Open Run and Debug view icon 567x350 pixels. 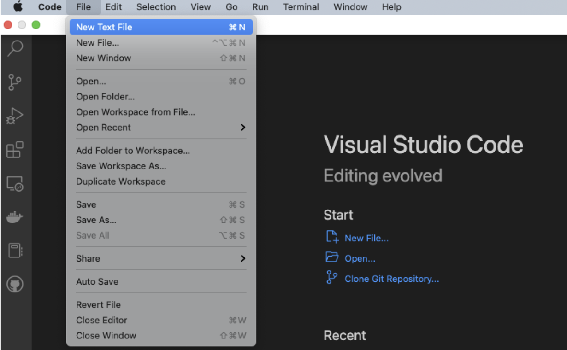click(15, 116)
